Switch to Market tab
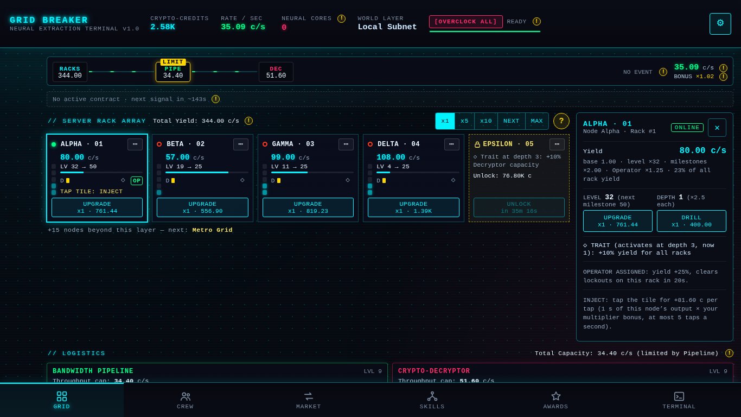 [309, 400]
